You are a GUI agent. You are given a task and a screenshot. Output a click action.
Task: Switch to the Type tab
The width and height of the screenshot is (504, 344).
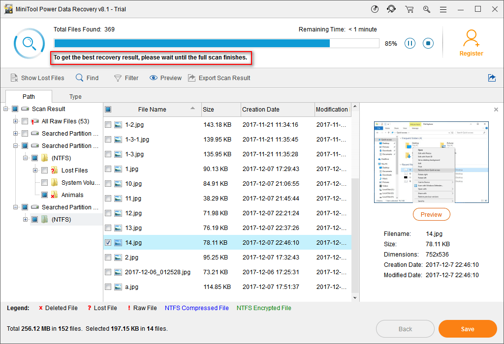click(75, 97)
